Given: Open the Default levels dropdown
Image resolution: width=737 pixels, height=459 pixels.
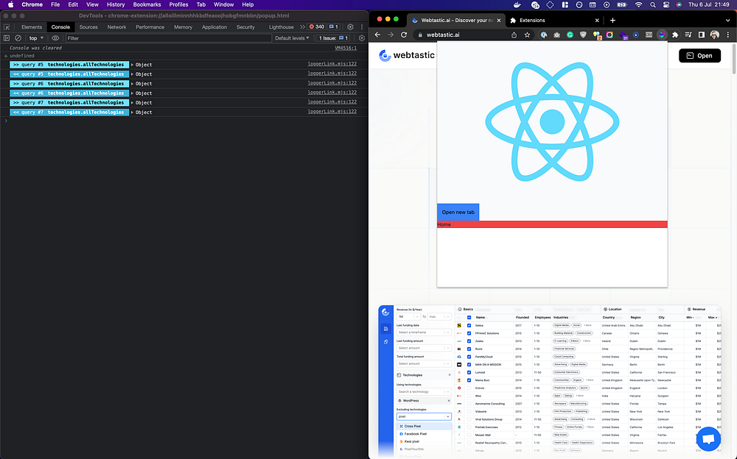Looking at the screenshot, I should click(292, 38).
